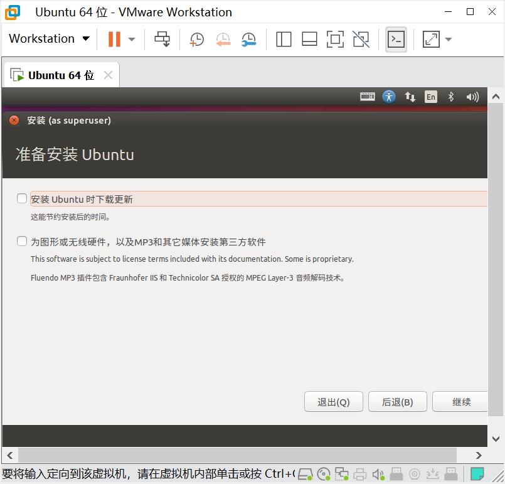Enter full screen mode

coord(335,40)
